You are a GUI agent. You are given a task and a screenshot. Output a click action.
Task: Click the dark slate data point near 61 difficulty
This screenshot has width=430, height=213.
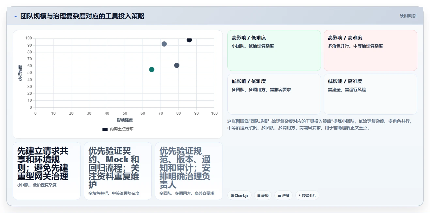click(x=177, y=65)
